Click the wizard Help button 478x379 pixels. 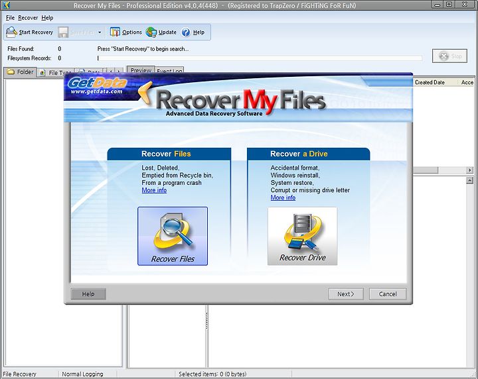[x=88, y=294]
